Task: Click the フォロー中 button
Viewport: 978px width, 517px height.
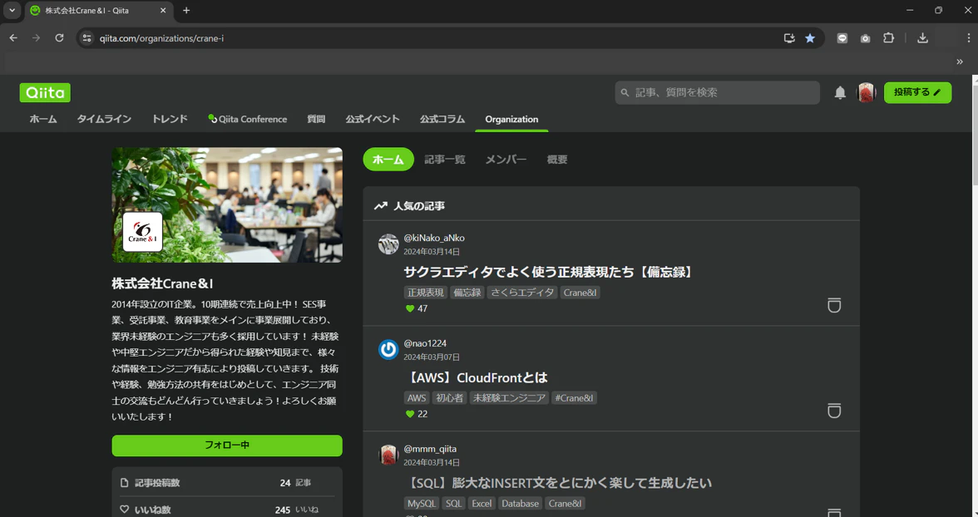Action: coord(227,446)
